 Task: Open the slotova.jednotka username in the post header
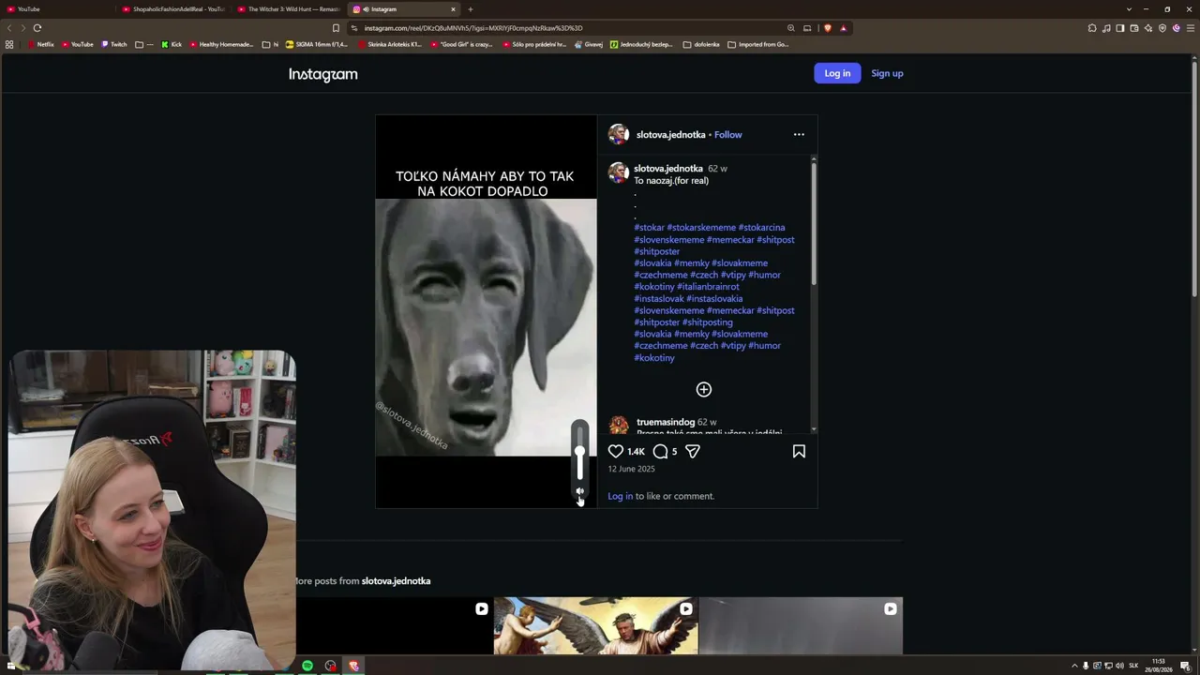[670, 135]
